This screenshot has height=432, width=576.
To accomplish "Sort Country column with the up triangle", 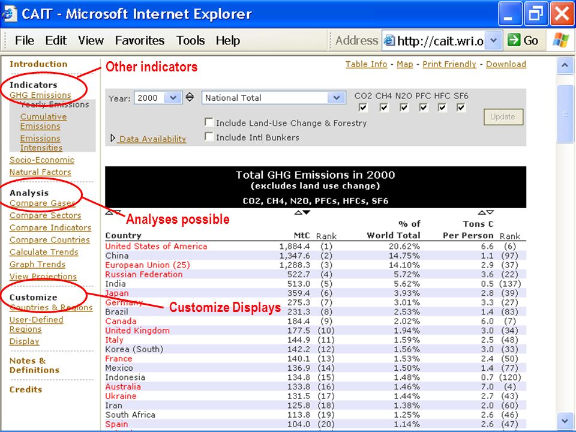I will 109,212.
